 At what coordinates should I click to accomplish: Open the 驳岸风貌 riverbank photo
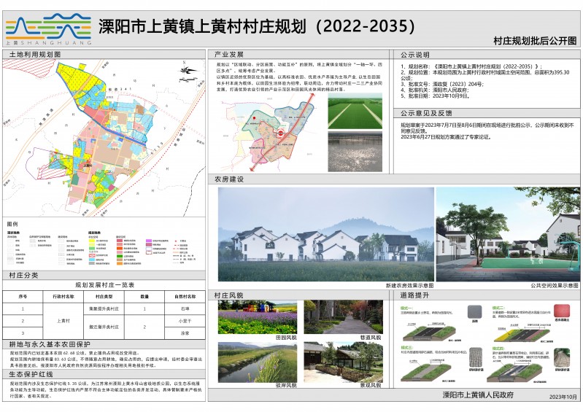(x=258, y=362)
